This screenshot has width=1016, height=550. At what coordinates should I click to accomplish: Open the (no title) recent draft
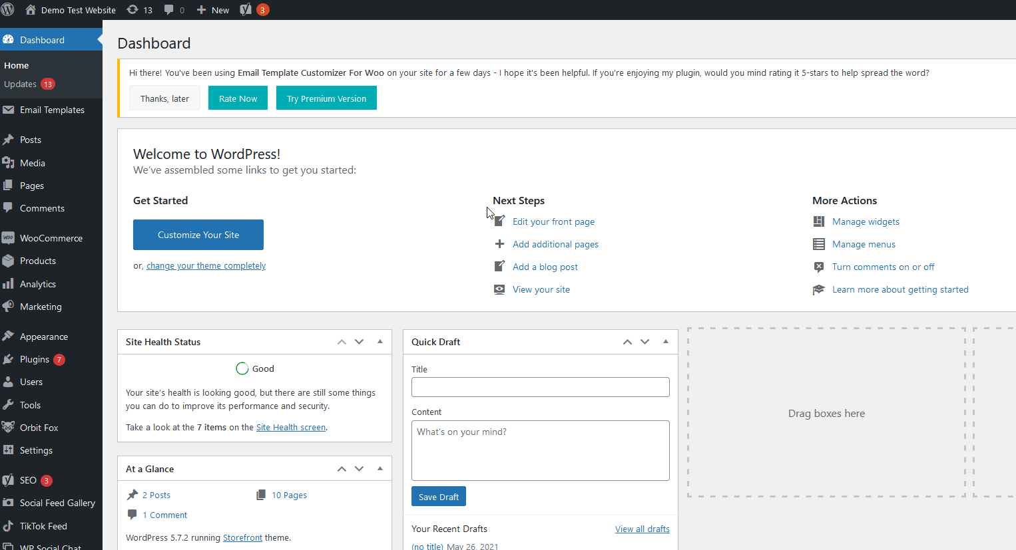click(x=427, y=547)
